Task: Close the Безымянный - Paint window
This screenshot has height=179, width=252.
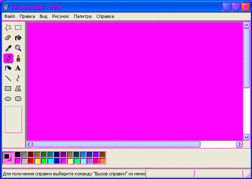Action: pos(245,7)
